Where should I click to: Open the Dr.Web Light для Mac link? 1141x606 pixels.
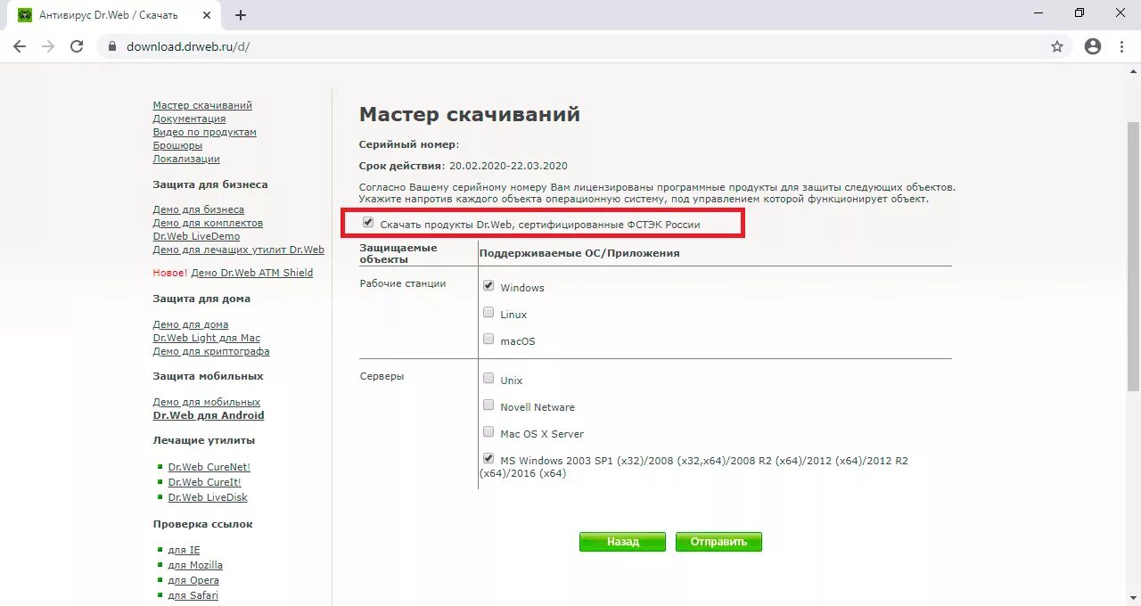(x=207, y=338)
